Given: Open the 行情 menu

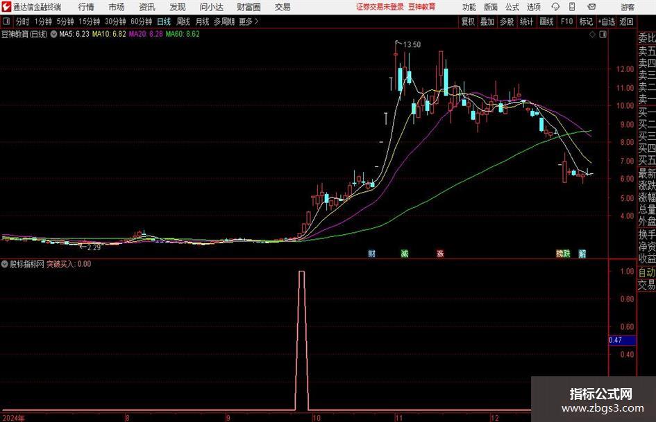Looking at the screenshot, I should click(86, 7).
